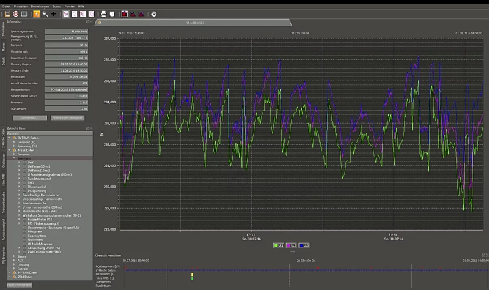
Task: Click the Auswahl filter field
Action: click(50, 133)
